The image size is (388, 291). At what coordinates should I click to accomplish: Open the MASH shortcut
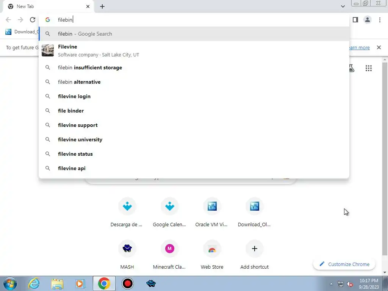point(127,255)
